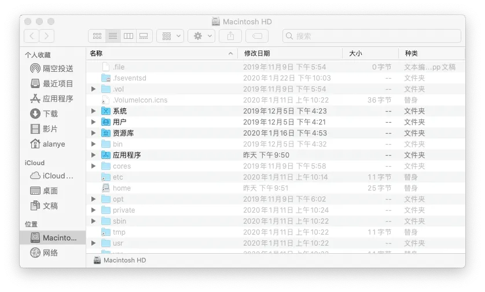Open iCloud Drive in sidebar
The width and height of the screenshot is (485, 292).
[x=52, y=176]
